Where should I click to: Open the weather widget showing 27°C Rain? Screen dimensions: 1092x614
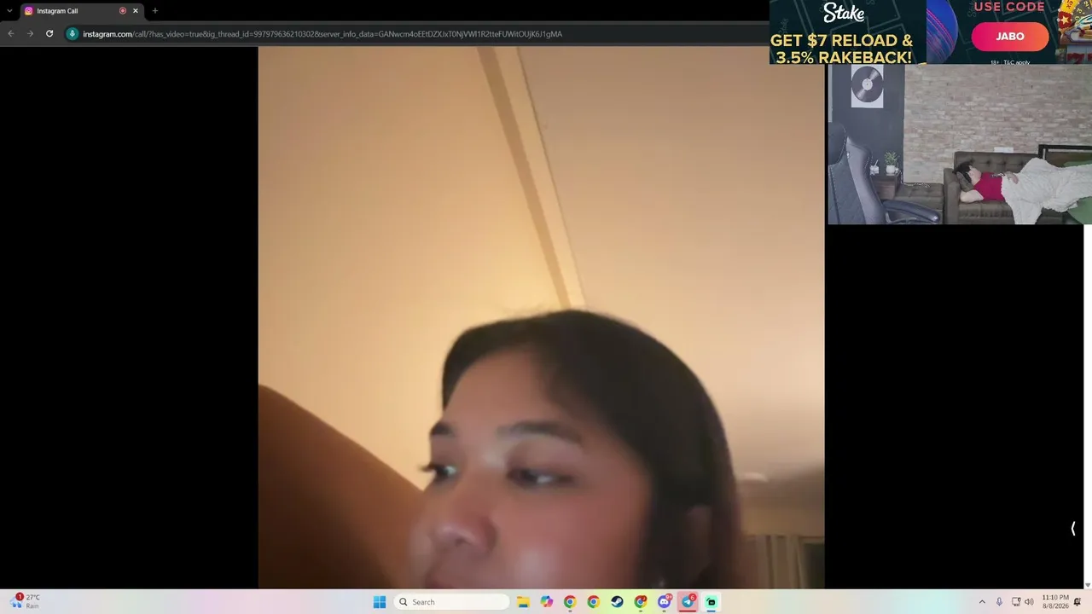pyautogui.click(x=26, y=601)
